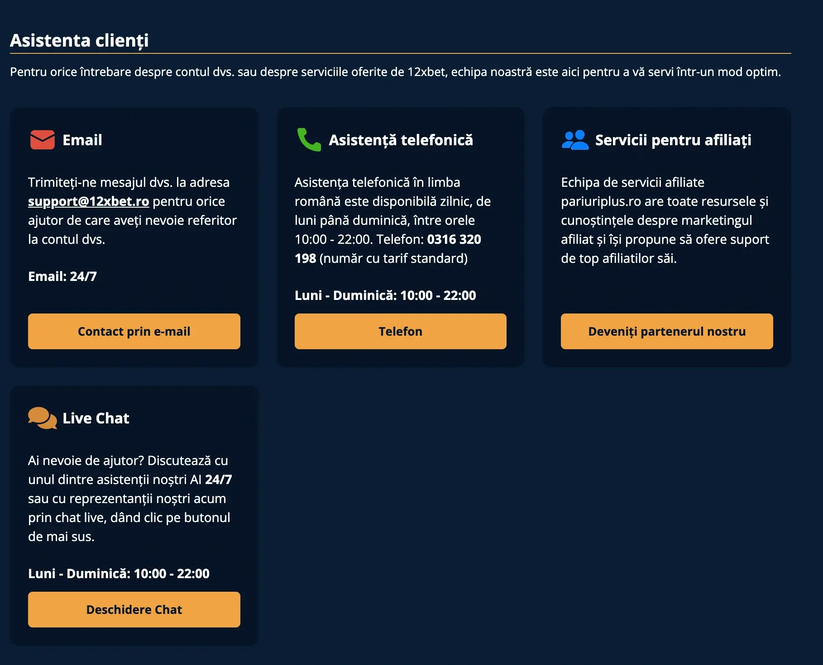Open the support@12xbet.ro email link
The width and height of the screenshot is (823, 665).
[89, 201]
